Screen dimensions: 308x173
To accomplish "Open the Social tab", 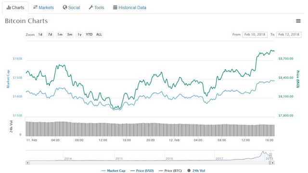I will [x=71, y=8].
